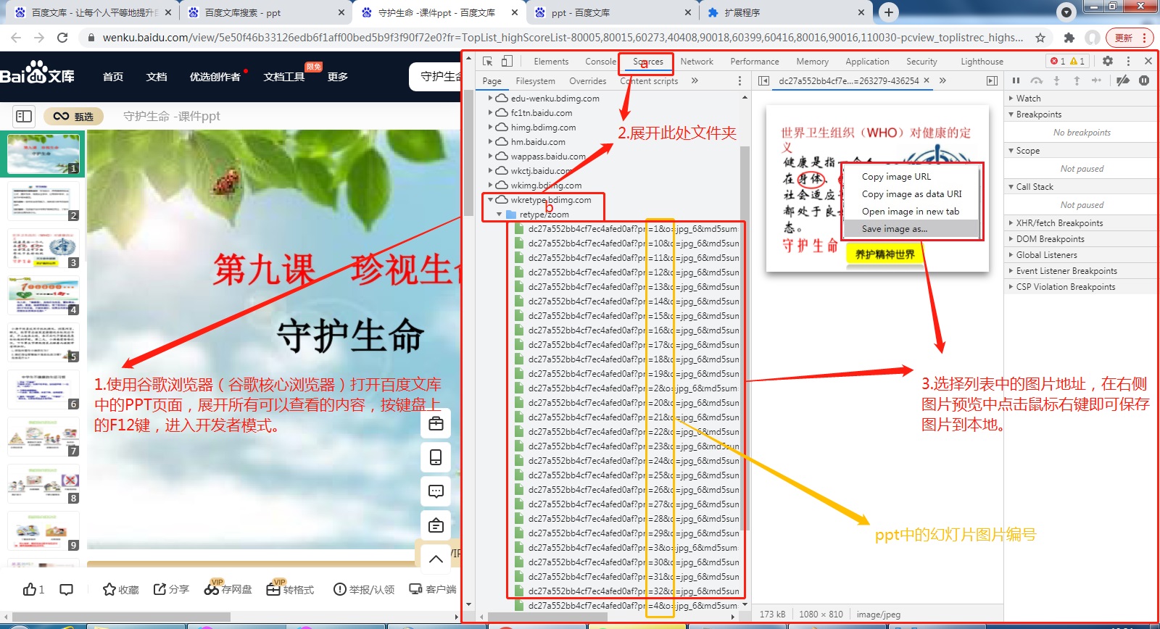The width and height of the screenshot is (1160, 629).
Task: Open the Console tab in DevTools
Action: (600, 62)
